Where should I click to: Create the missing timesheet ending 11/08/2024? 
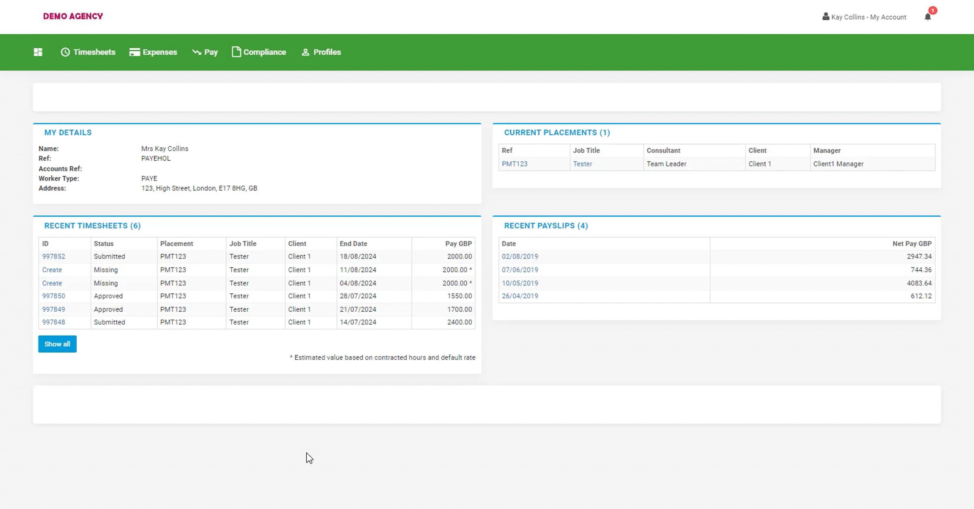click(52, 270)
